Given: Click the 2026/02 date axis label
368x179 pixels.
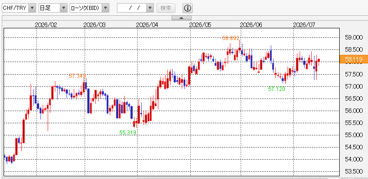Looking at the screenshot, I should tap(46, 25).
